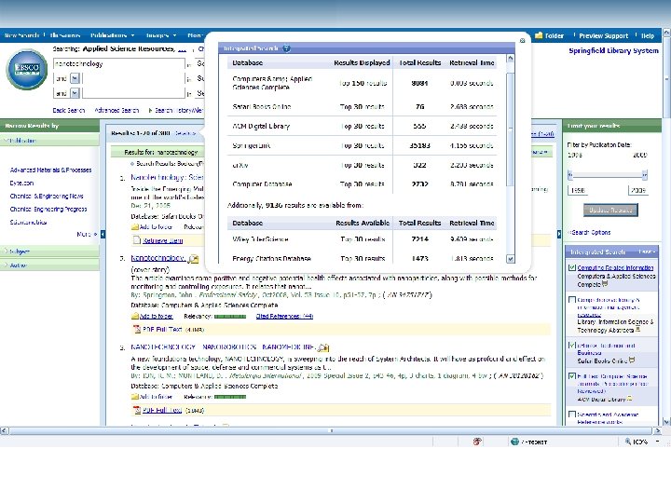Open Help in the top bar
The image size is (671, 503).
(648, 36)
